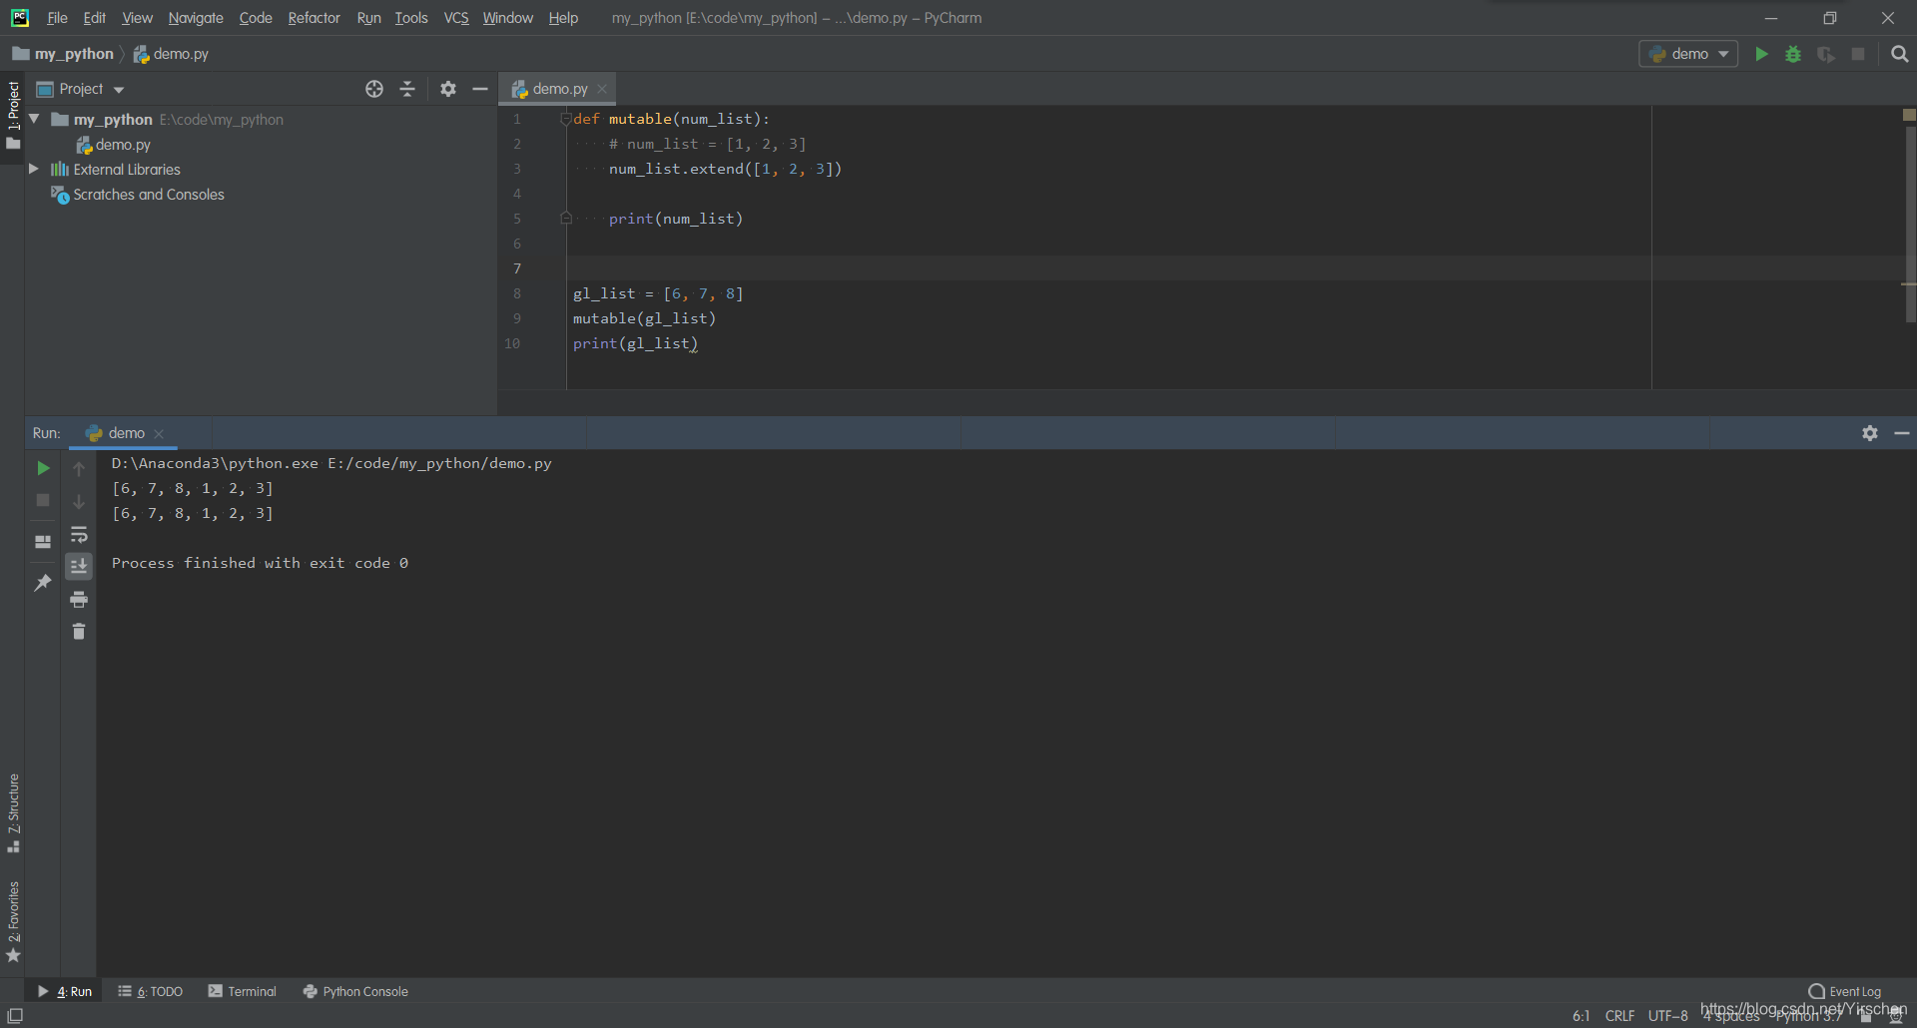Open the Terminal bottom tab
The width and height of the screenshot is (1917, 1028).
click(x=243, y=991)
